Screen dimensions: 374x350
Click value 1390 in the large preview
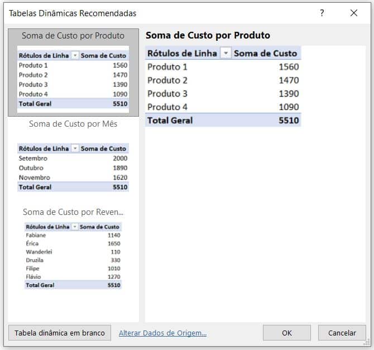289,94
